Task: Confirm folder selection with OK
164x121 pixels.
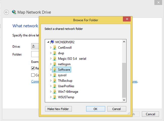Action: tap(96, 109)
